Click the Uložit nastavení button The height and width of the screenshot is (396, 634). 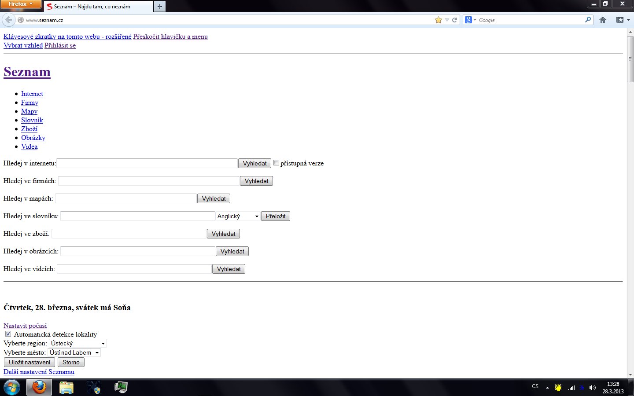click(x=29, y=362)
